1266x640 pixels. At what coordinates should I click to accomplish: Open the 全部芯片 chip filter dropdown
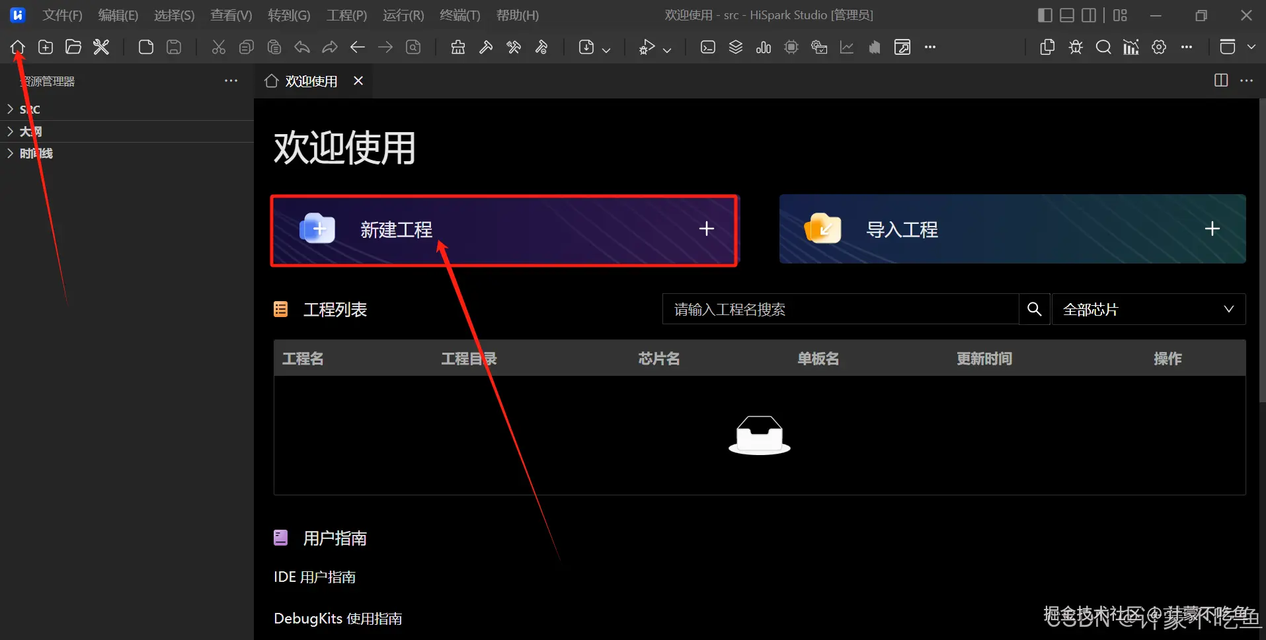[x=1149, y=308]
